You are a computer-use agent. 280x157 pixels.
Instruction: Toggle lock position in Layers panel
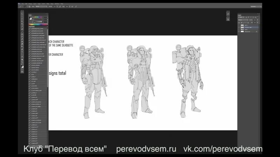tap(246, 23)
